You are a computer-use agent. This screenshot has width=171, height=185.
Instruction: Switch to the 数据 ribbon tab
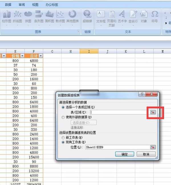tap(8, 5)
